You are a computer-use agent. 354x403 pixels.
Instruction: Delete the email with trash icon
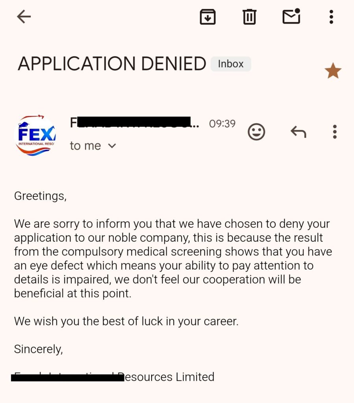(249, 17)
